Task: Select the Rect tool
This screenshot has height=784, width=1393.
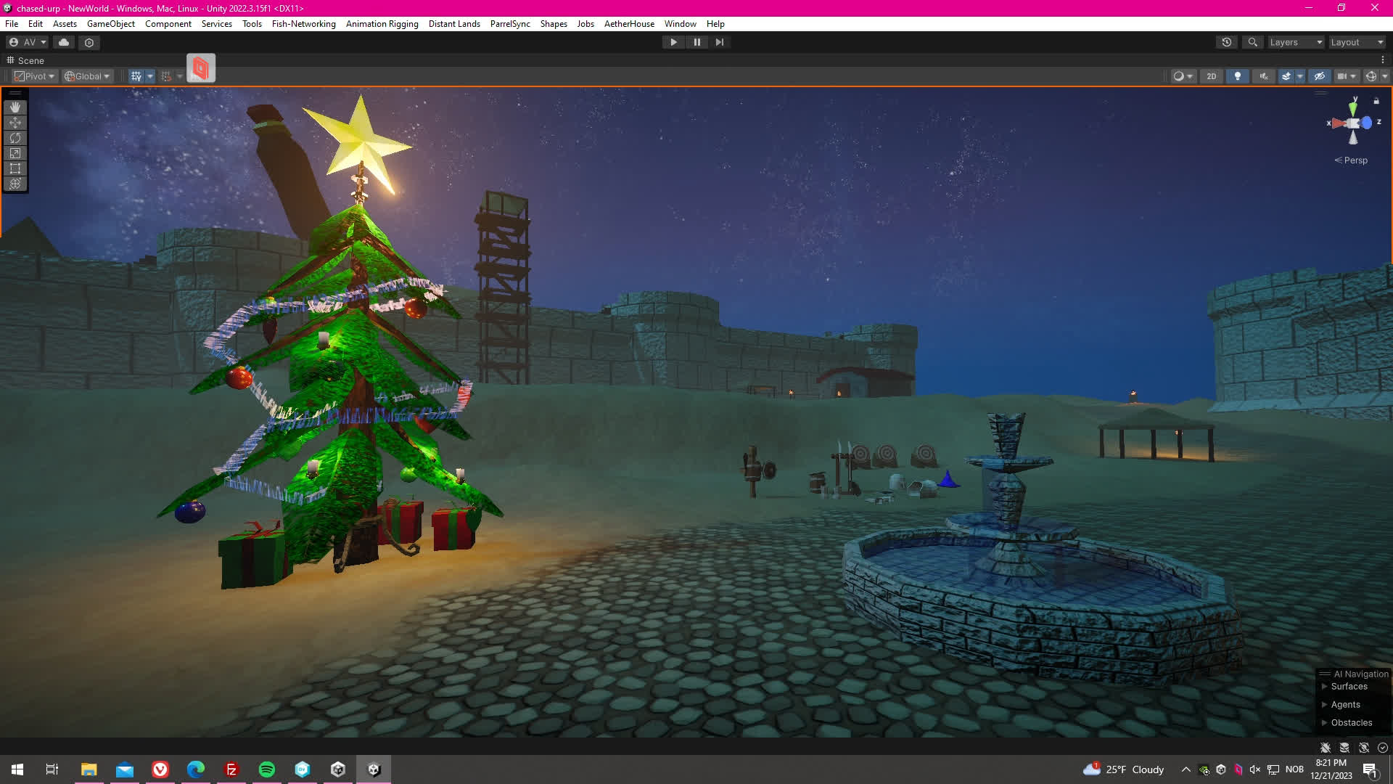Action: coord(15,168)
